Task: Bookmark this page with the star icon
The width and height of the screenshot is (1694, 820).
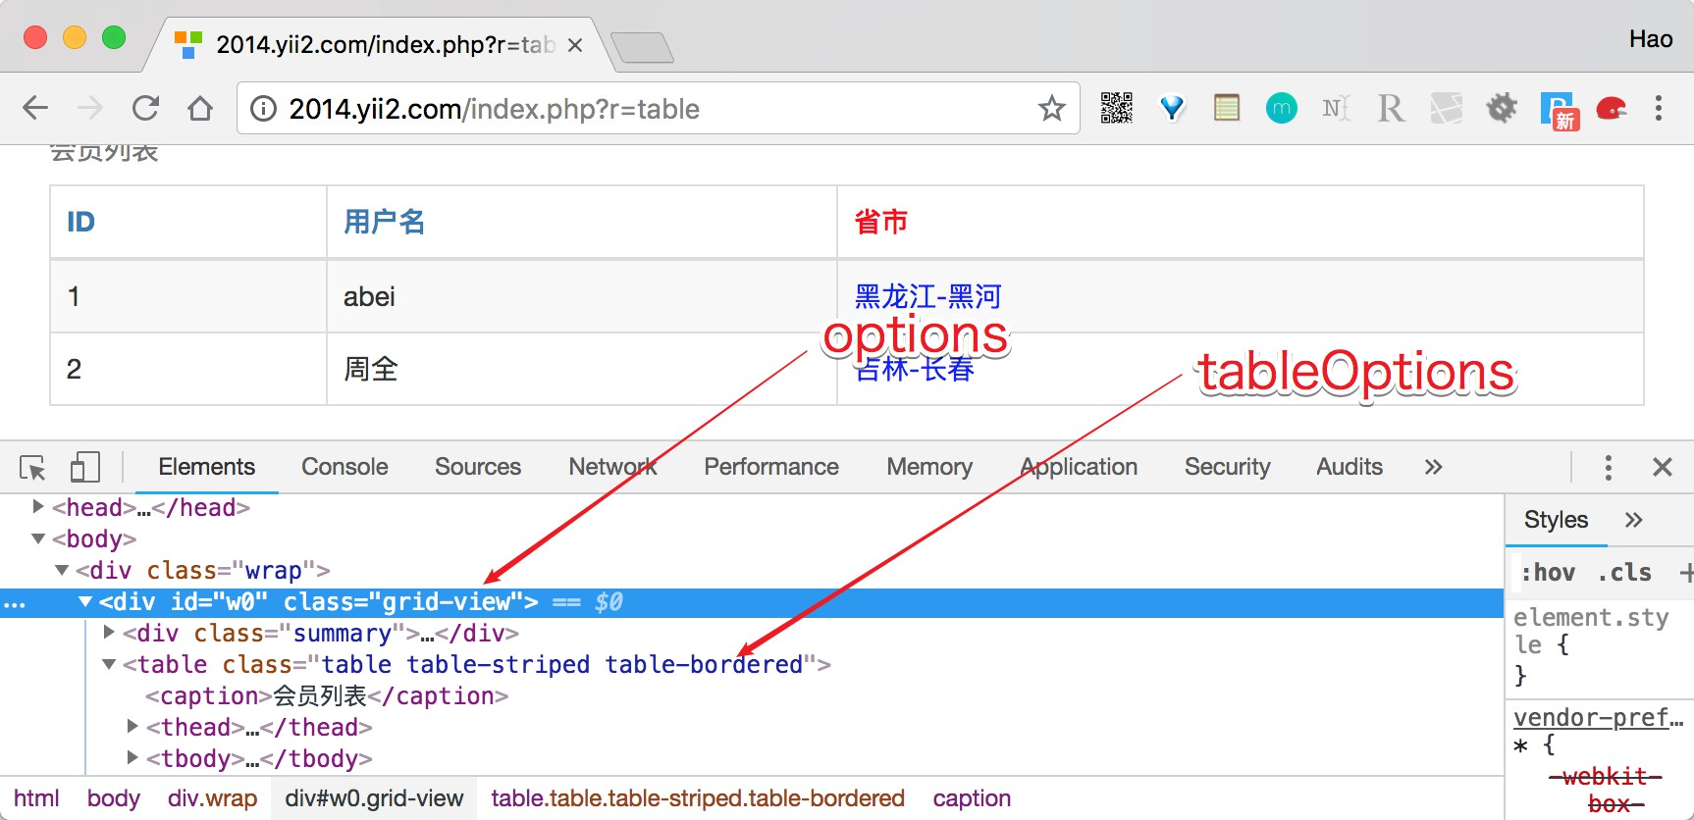Action: pyautogui.click(x=1052, y=108)
